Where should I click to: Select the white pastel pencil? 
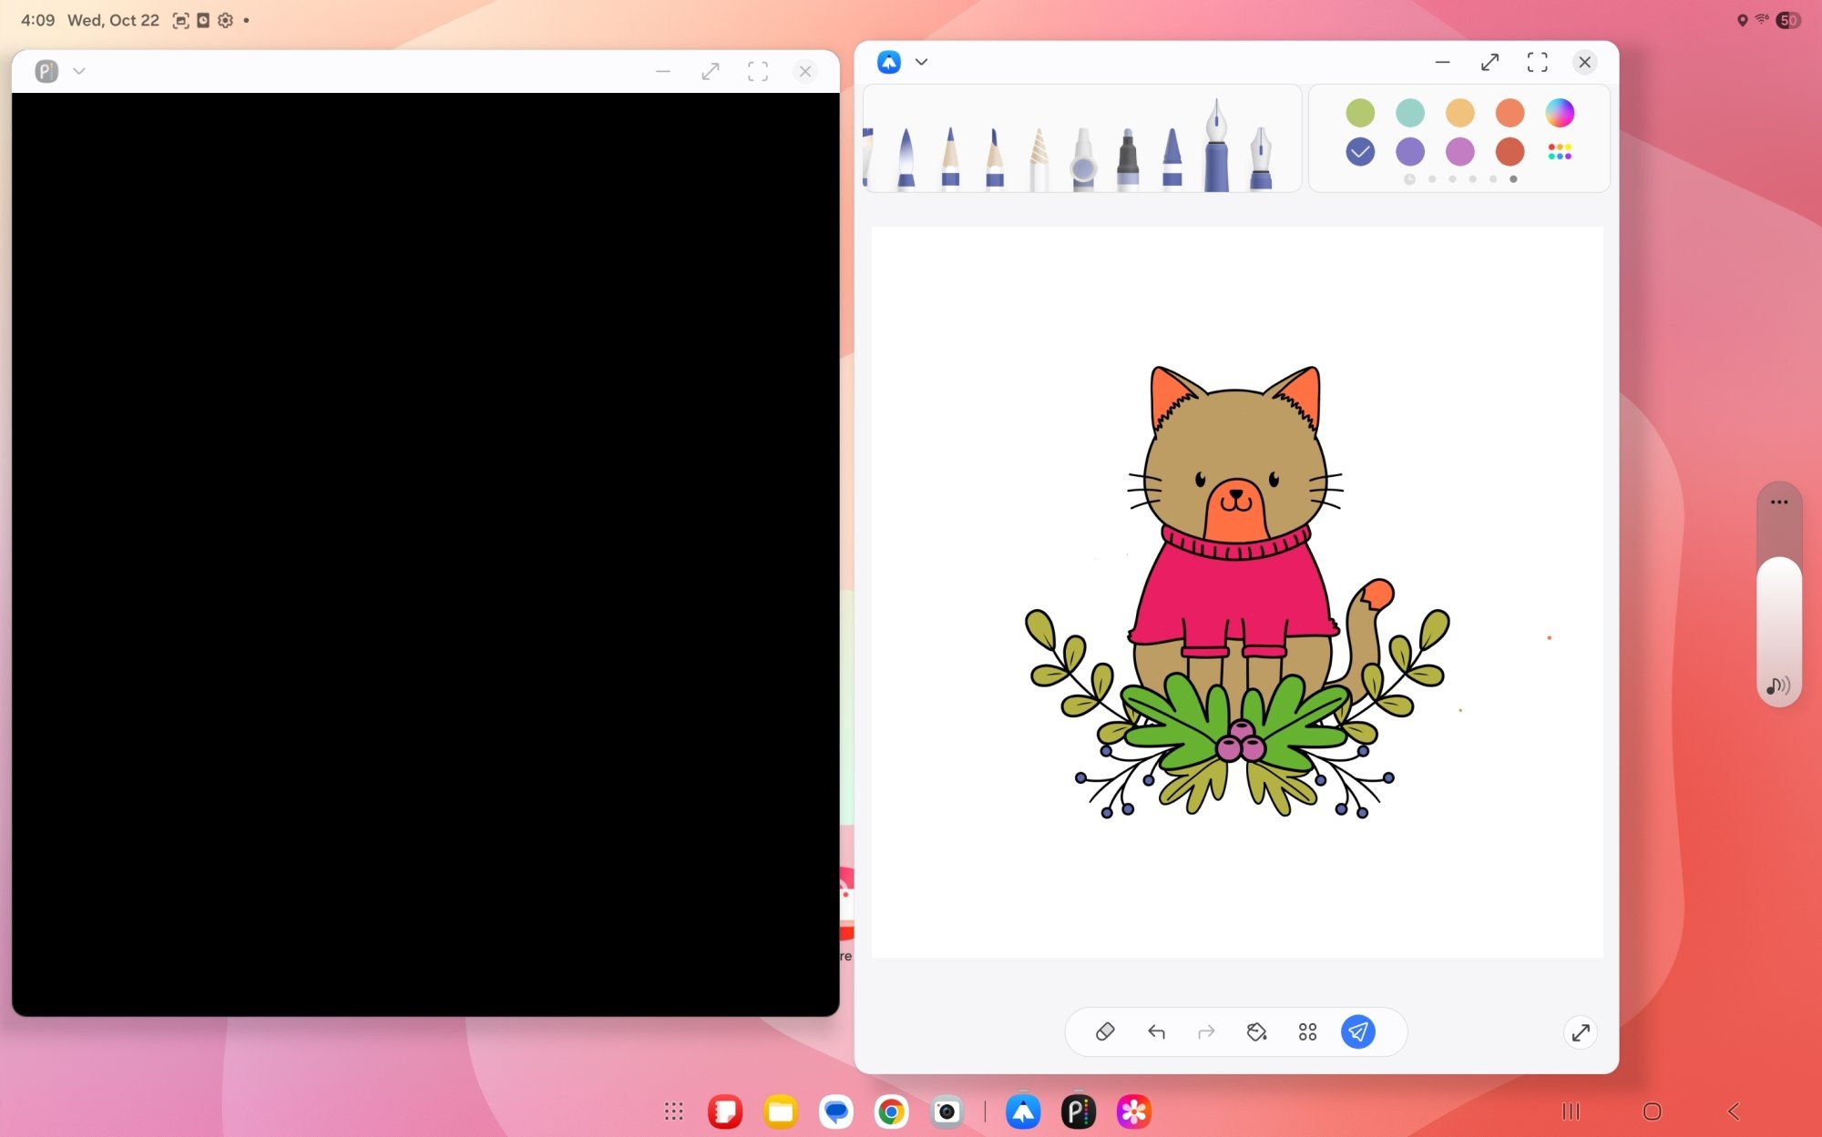1037,150
